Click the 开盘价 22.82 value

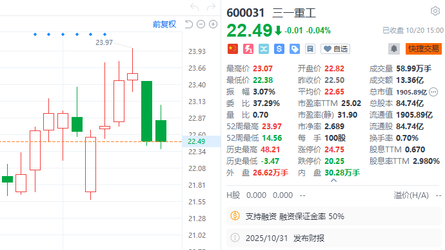click(334, 69)
